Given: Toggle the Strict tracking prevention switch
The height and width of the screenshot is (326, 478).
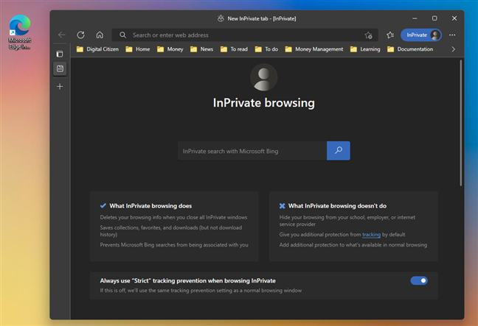Looking at the screenshot, I should click(419, 280).
